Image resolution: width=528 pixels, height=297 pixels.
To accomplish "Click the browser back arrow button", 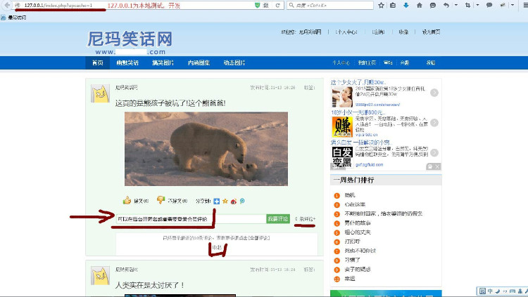I will coord(7,5).
